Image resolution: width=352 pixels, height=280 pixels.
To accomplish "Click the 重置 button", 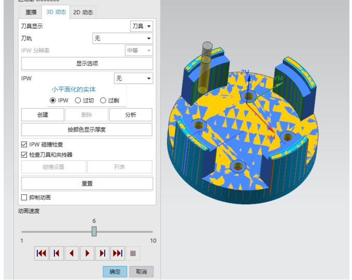I will click(x=87, y=184).
